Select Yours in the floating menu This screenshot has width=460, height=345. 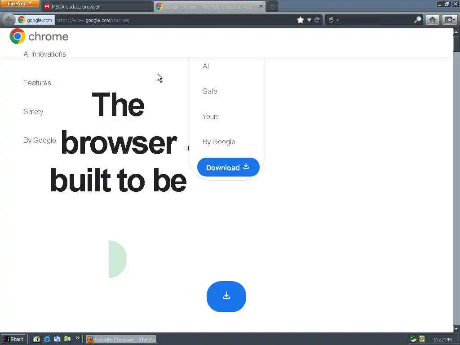coord(211,116)
